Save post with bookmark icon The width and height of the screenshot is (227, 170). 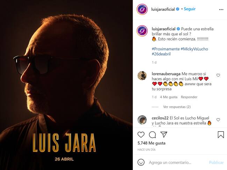coord(221,134)
